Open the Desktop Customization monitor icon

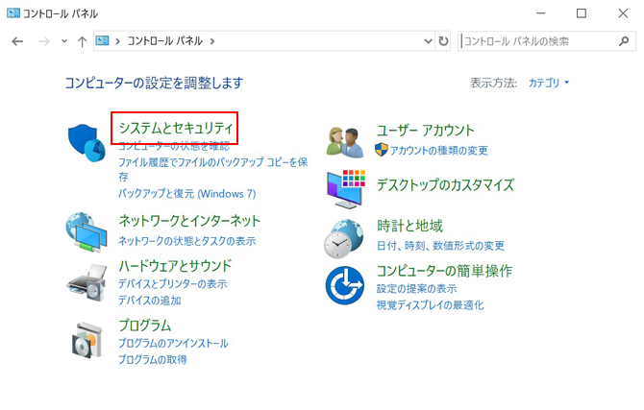pyautogui.click(x=346, y=189)
